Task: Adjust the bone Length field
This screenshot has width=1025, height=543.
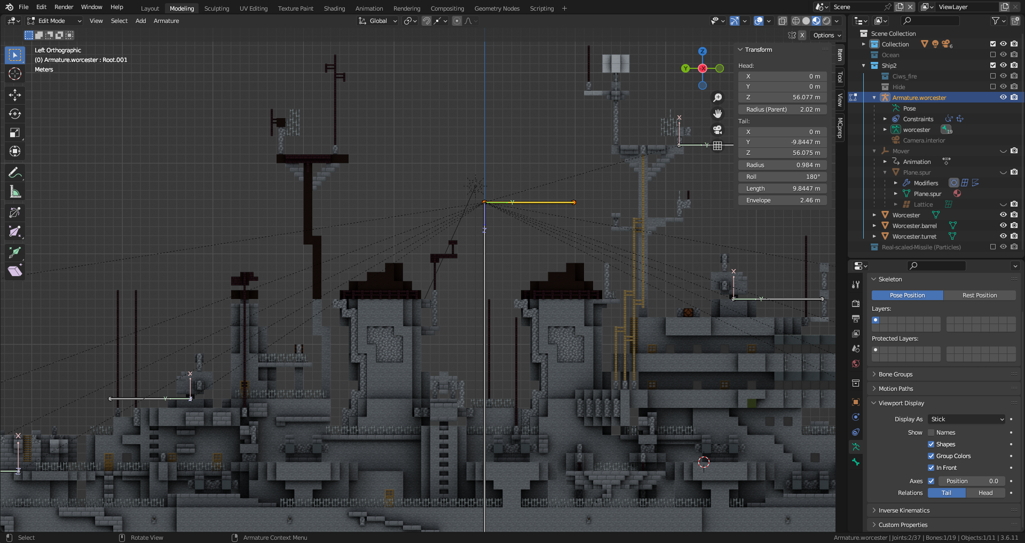Action: point(783,188)
